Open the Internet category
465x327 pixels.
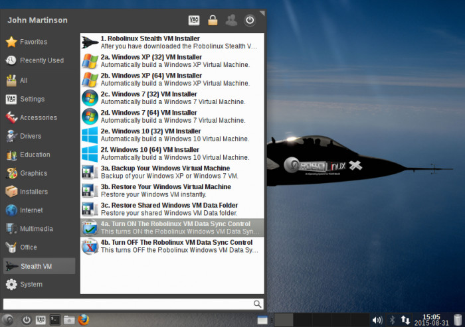click(x=39, y=210)
